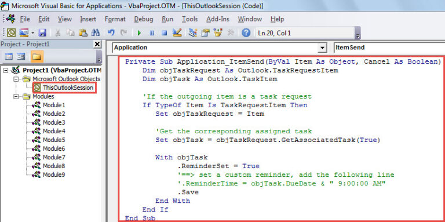Open the Properties Window icon
This screenshot has height=222, width=445.
point(205,33)
